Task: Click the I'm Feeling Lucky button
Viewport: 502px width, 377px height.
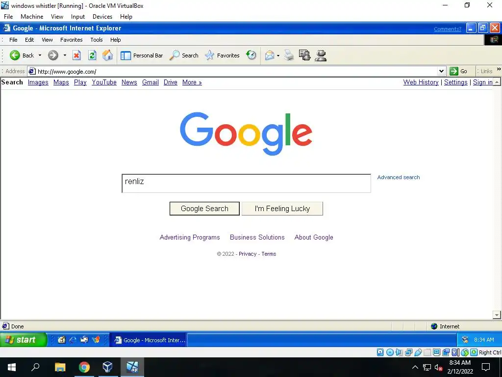Action: click(282, 209)
